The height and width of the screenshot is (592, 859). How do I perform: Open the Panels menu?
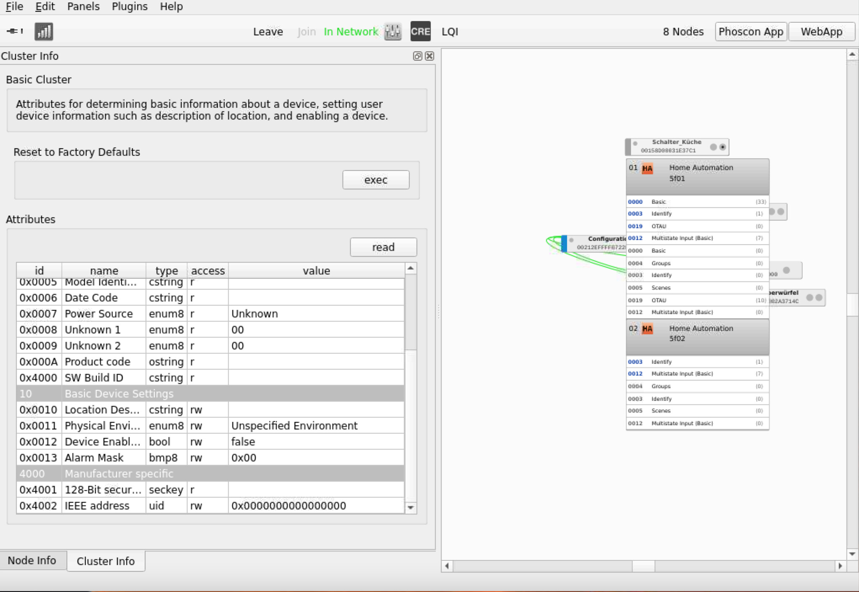pyautogui.click(x=83, y=7)
